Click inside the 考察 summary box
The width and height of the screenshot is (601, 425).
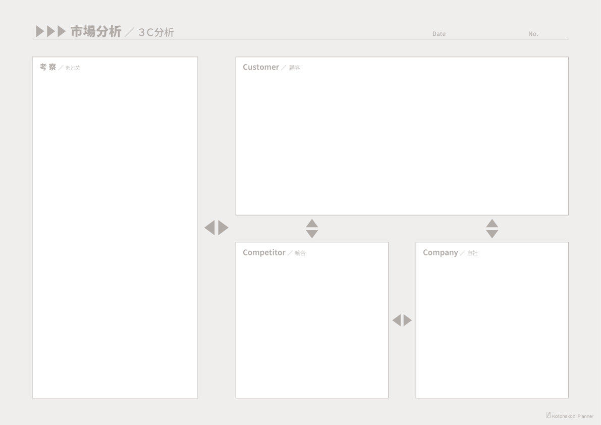coord(115,234)
